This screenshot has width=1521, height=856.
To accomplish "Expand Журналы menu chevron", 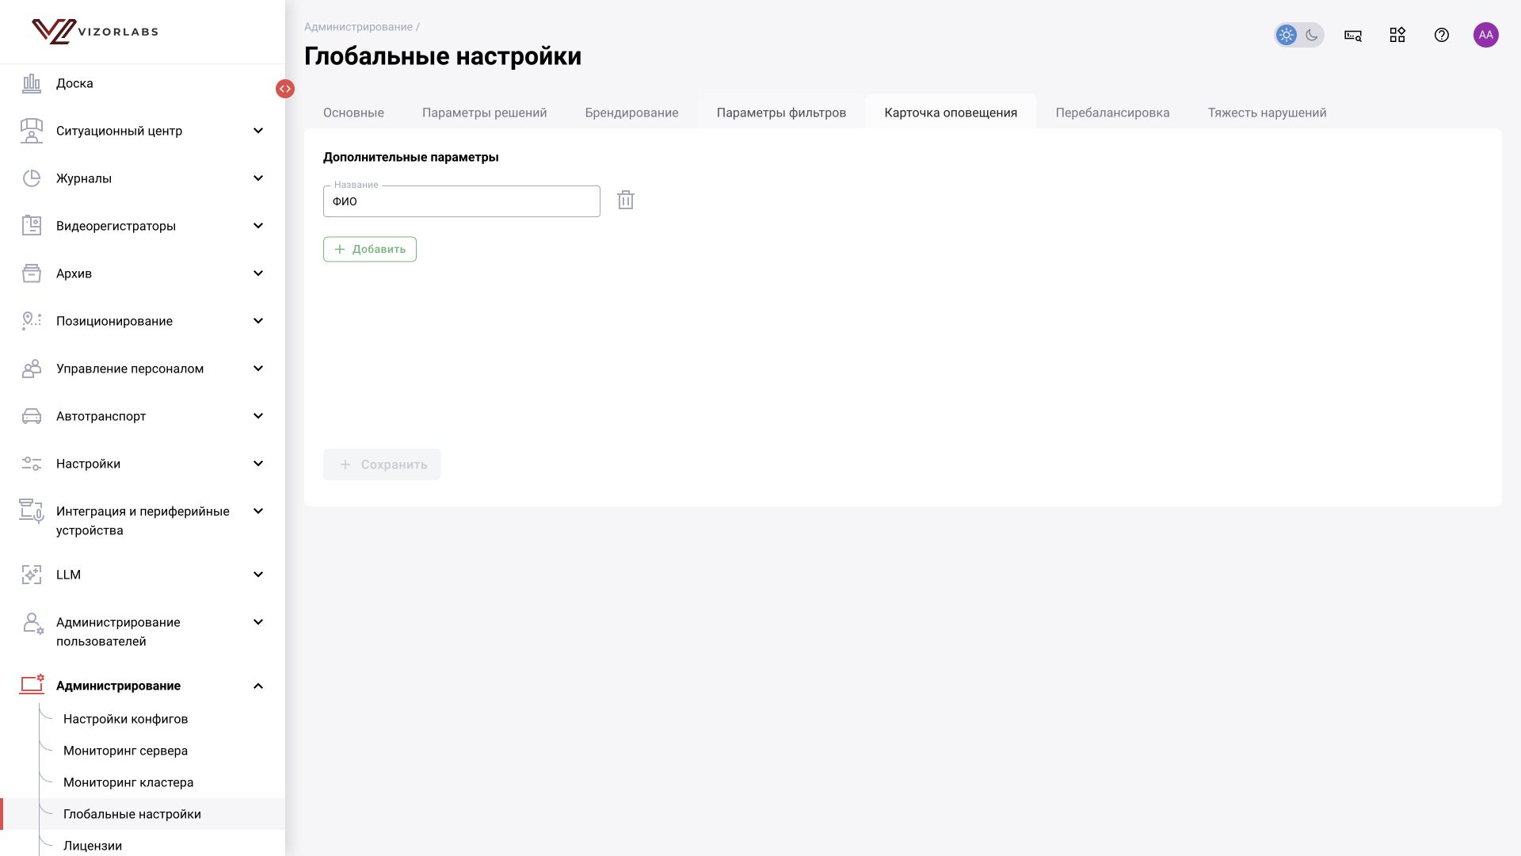I will [x=258, y=178].
